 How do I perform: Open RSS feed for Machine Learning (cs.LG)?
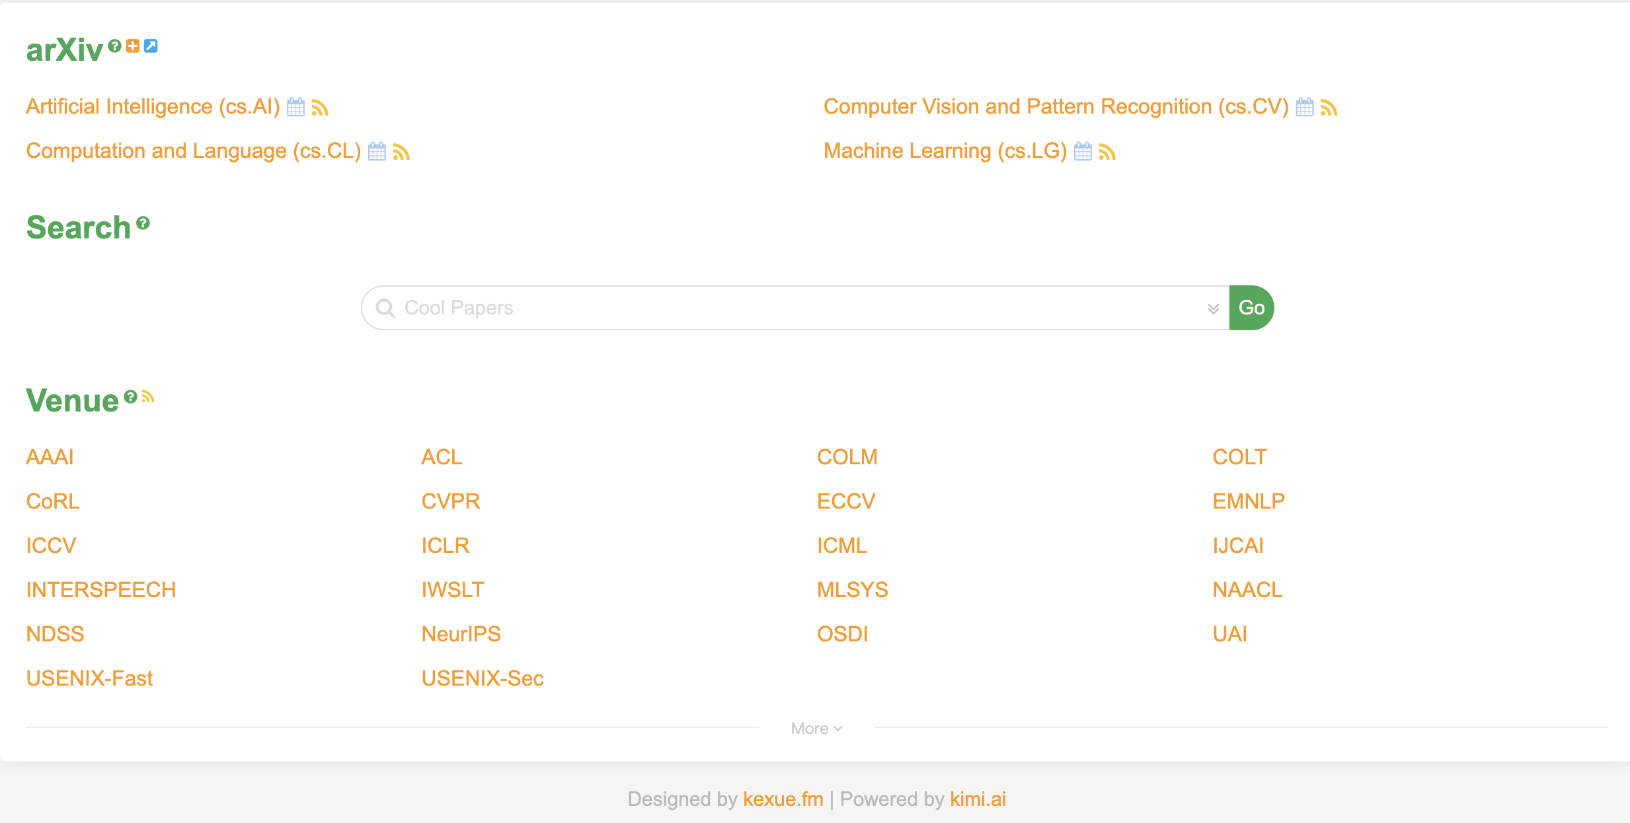click(1107, 152)
